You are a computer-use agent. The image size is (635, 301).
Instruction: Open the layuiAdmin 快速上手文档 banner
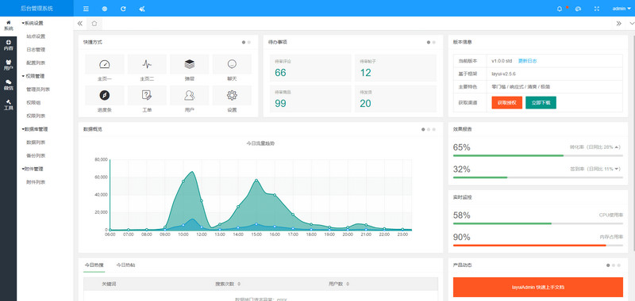[538, 288]
